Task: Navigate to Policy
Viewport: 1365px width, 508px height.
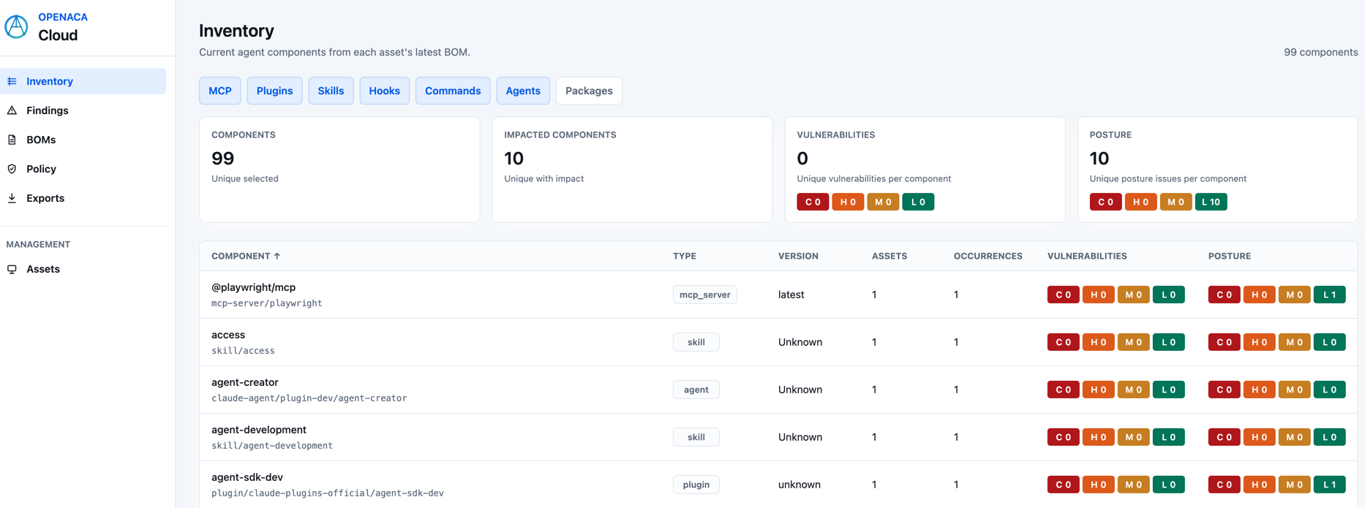Action: [x=83, y=169]
